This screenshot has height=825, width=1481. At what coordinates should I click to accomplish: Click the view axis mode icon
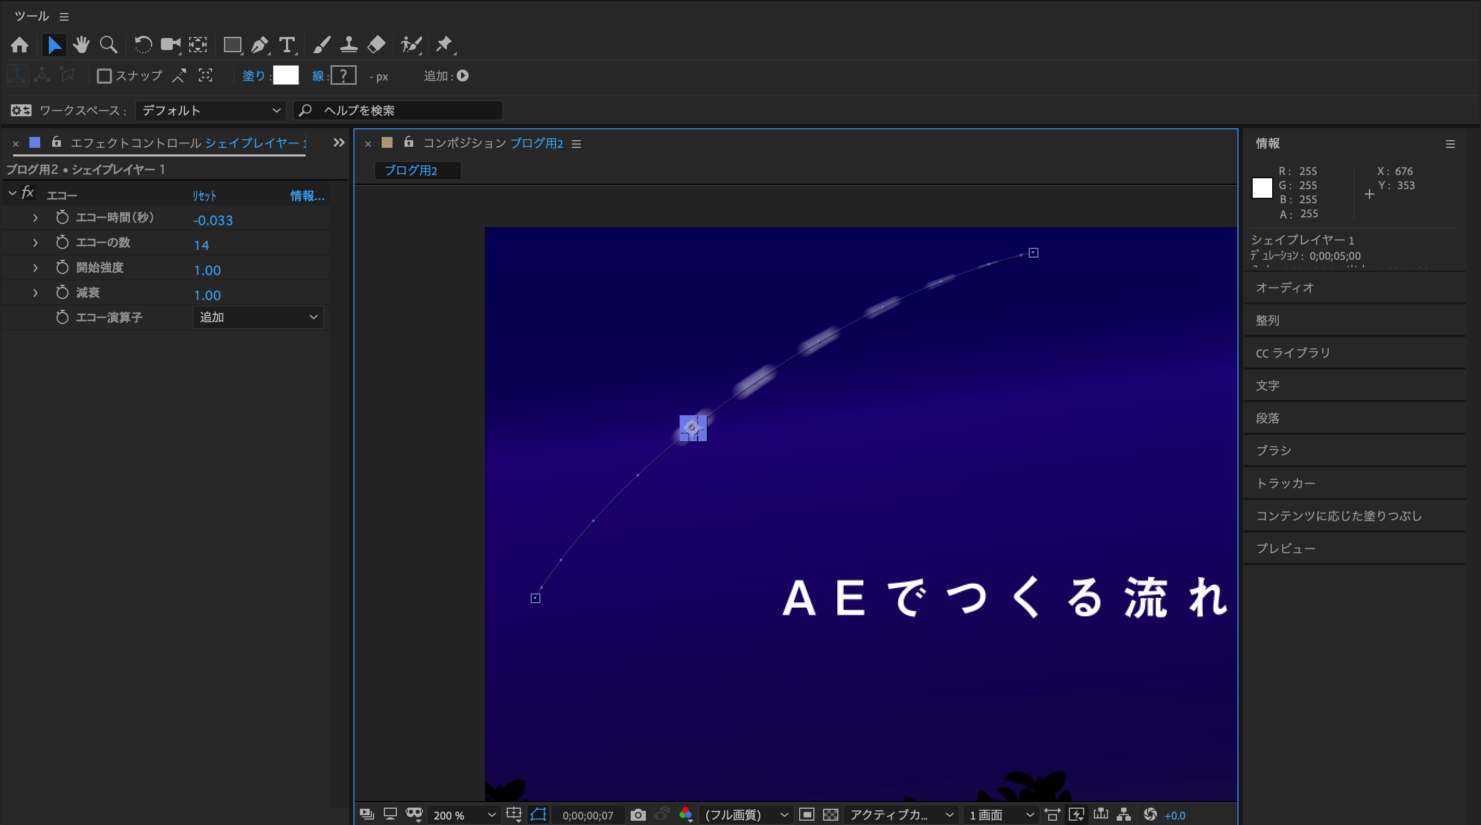pyautogui.click(x=67, y=75)
